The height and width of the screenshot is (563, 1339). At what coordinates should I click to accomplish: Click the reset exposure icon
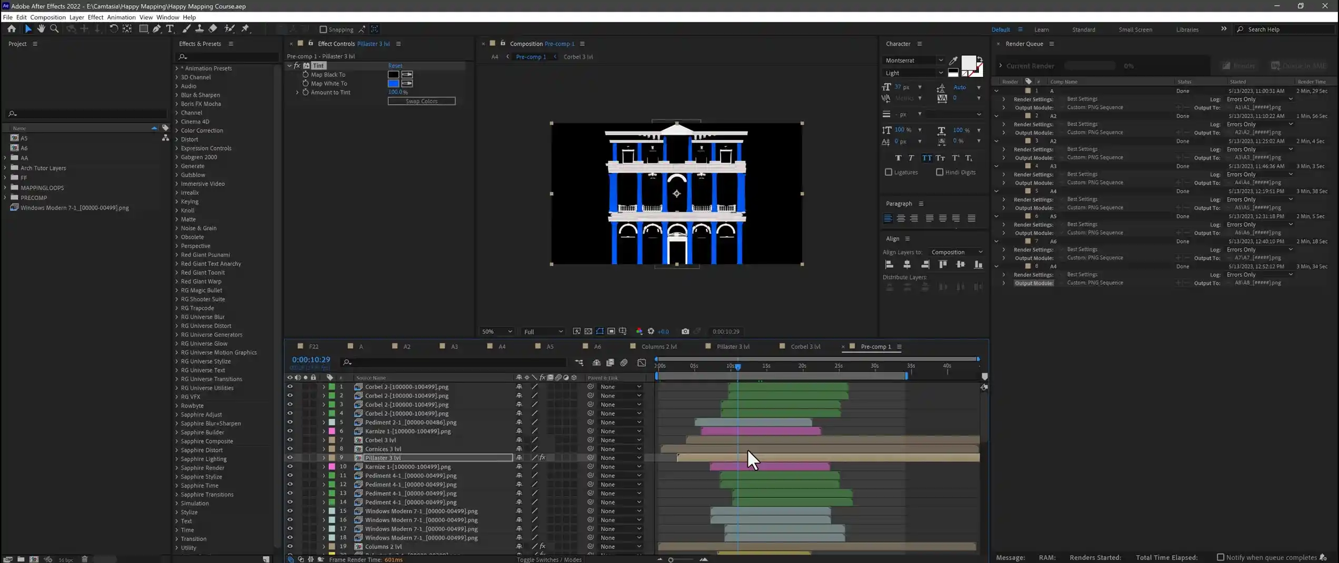point(651,331)
